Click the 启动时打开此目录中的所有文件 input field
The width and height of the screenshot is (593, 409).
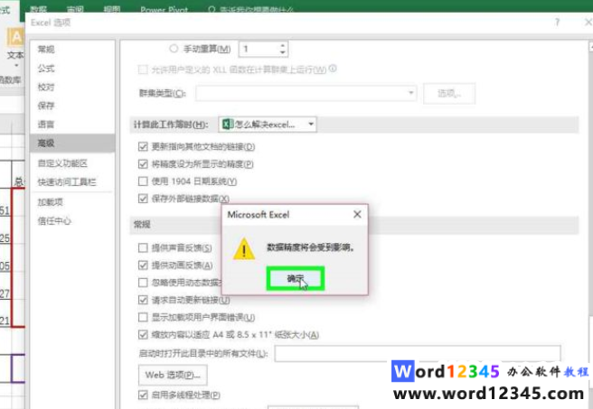click(x=417, y=353)
